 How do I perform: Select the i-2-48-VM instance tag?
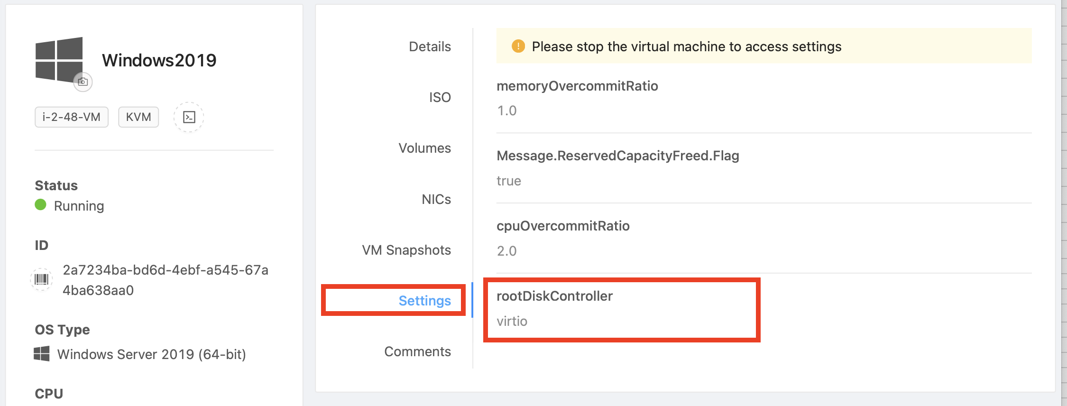click(x=72, y=117)
